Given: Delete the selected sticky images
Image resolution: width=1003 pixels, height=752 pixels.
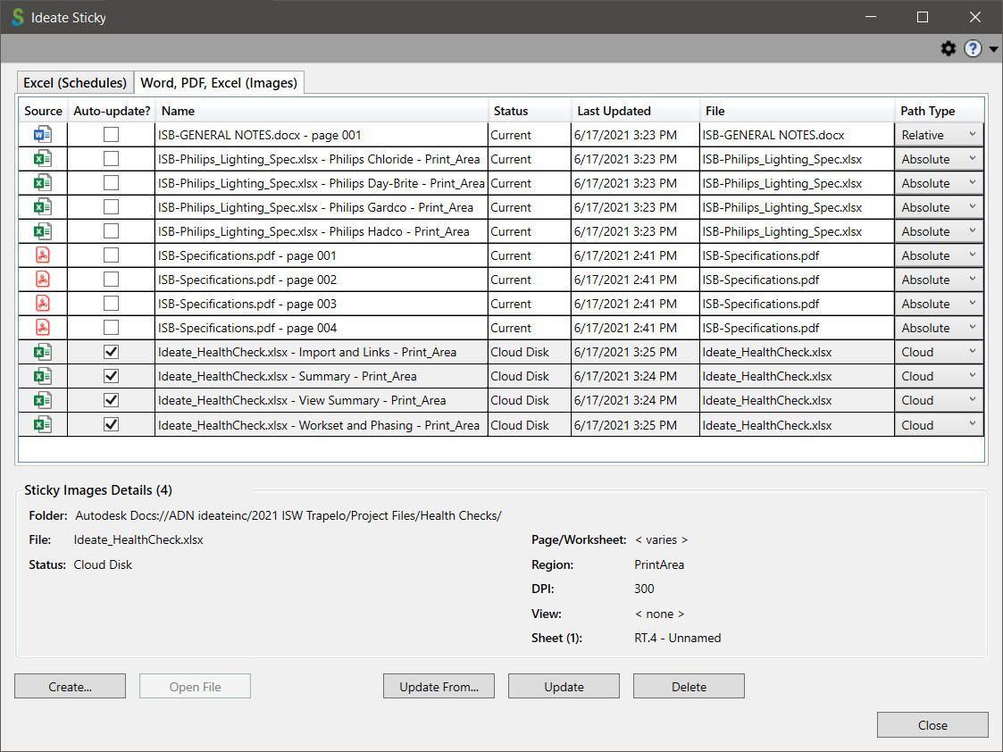Looking at the screenshot, I should [689, 686].
